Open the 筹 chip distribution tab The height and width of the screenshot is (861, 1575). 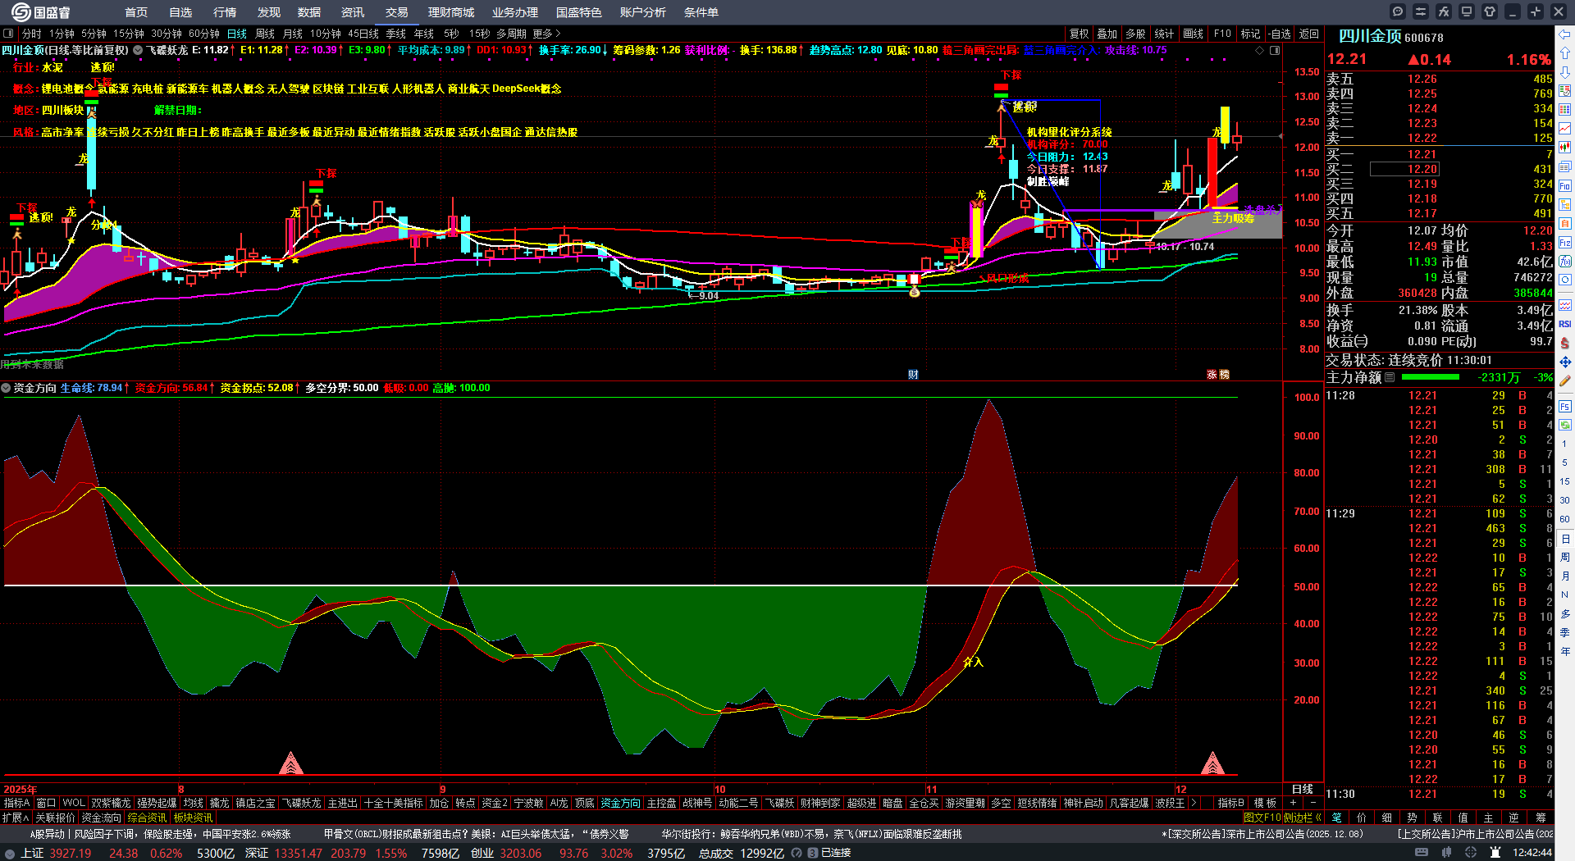1541,818
